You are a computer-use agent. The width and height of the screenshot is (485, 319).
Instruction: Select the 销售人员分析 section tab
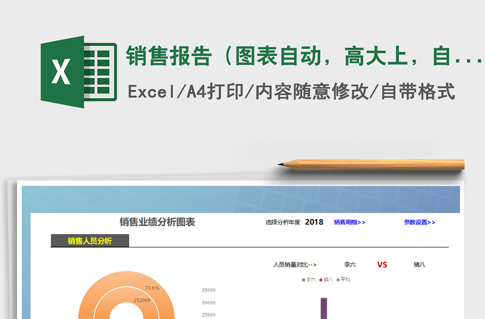tap(90, 241)
